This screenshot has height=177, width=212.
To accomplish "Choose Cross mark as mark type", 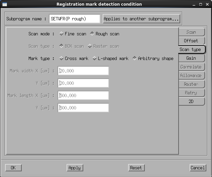I will 61,58.
